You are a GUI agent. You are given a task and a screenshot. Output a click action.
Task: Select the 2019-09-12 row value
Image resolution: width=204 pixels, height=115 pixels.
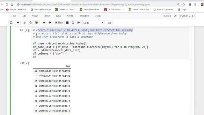[55, 71]
